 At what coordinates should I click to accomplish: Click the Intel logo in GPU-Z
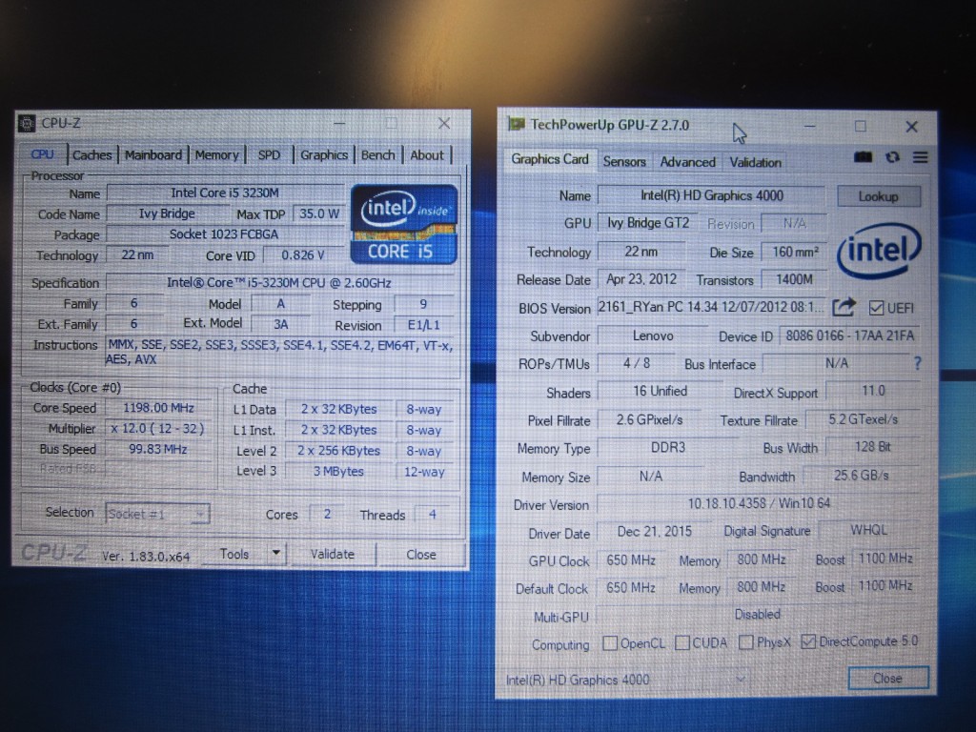[879, 251]
